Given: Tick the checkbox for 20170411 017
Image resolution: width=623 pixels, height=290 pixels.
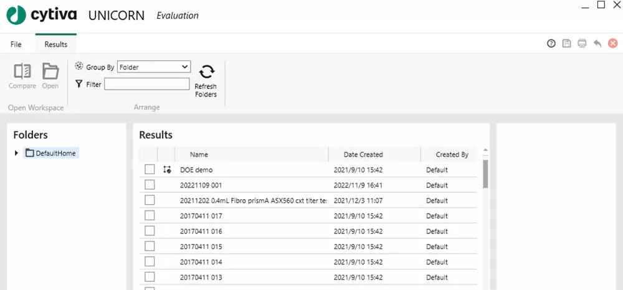Looking at the screenshot, I should (x=150, y=215).
